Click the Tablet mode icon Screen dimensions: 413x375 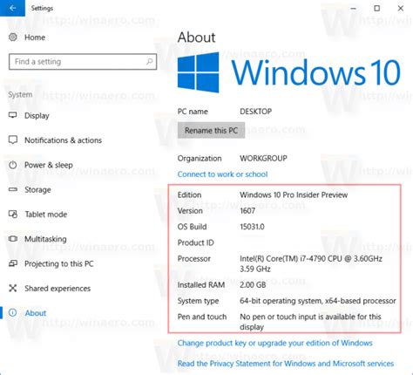pyautogui.click(x=13, y=215)
